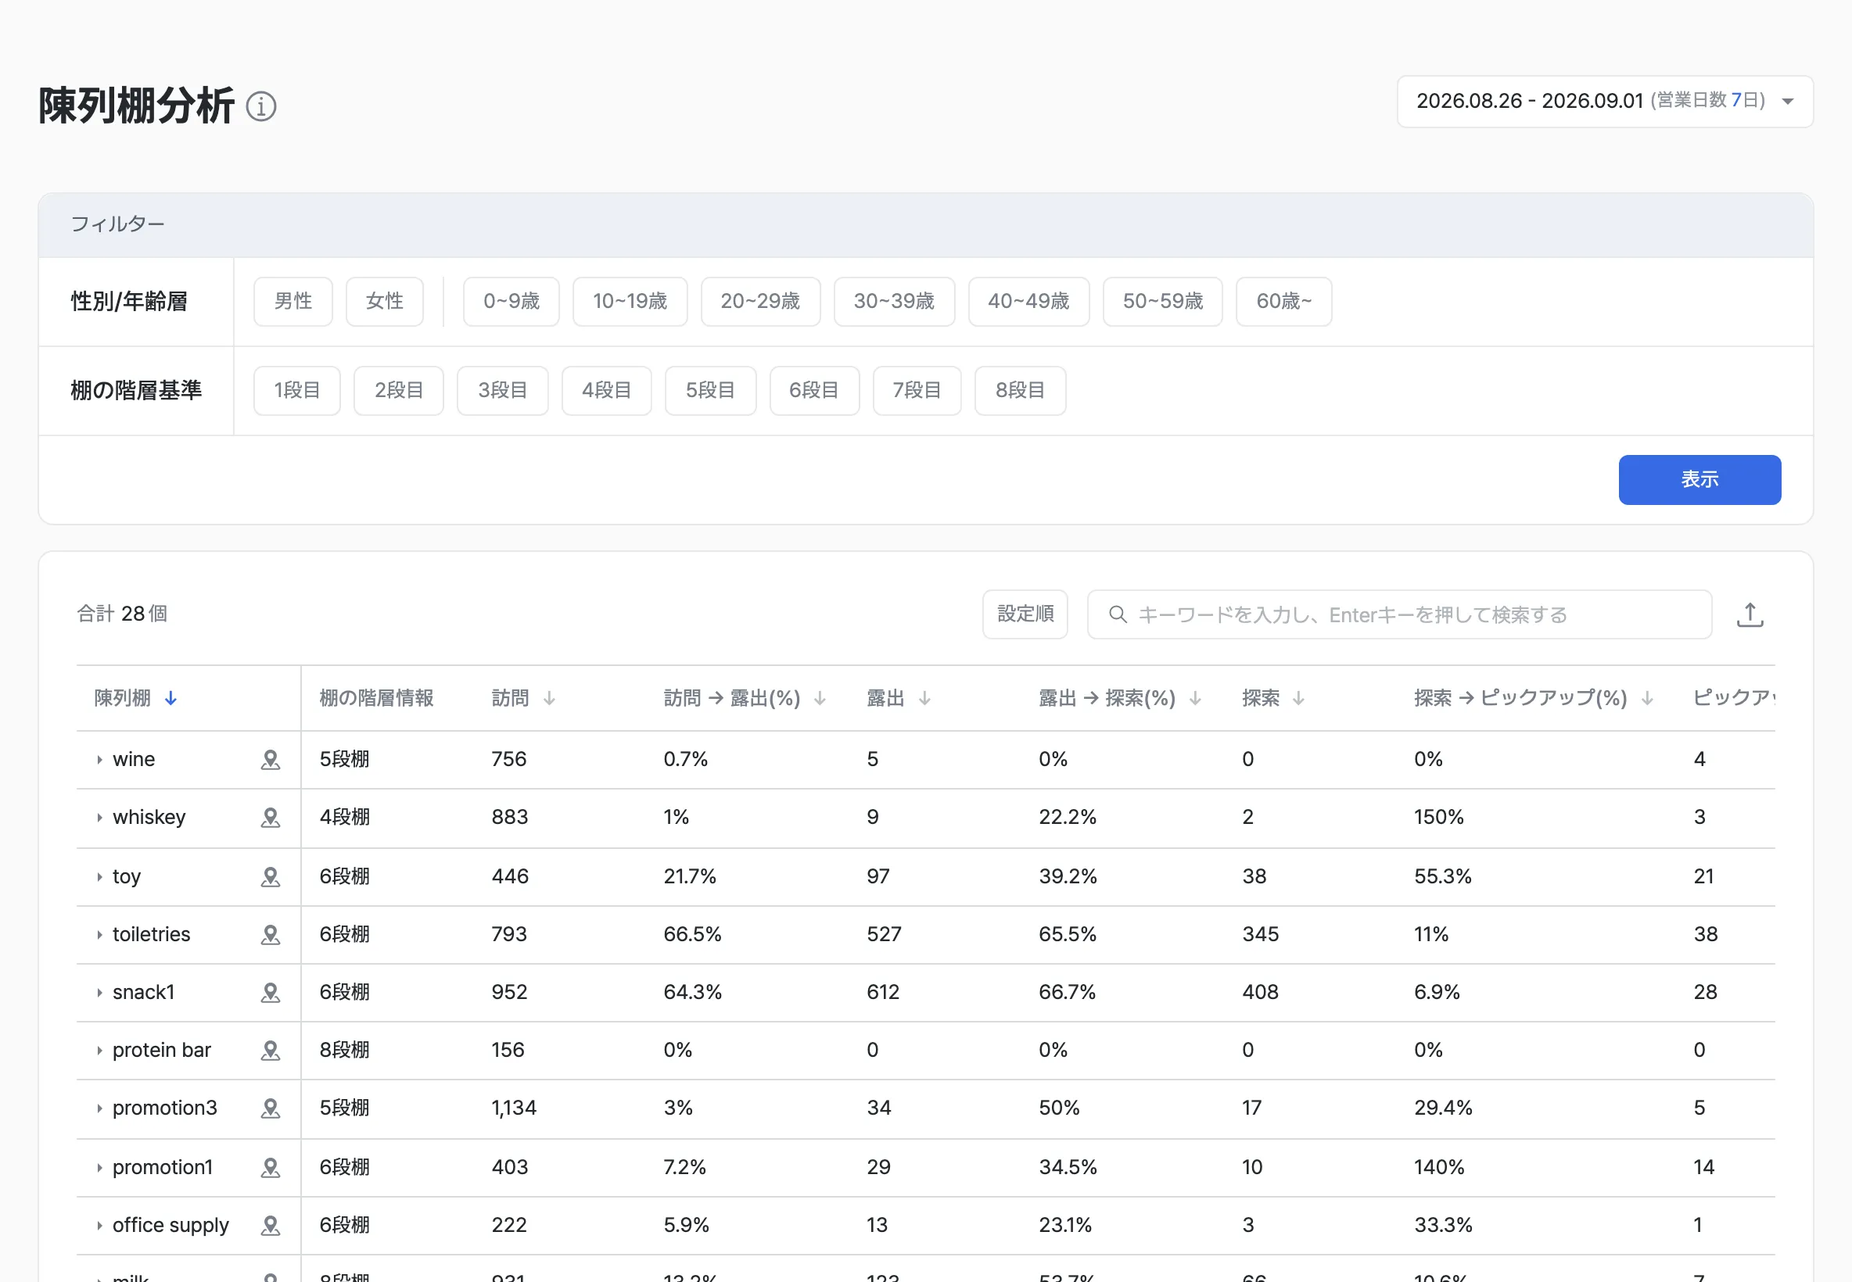Click the 設定順 button

click(x=1025, y=614)
